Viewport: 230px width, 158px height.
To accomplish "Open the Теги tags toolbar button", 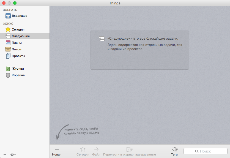I will (174, 152).
